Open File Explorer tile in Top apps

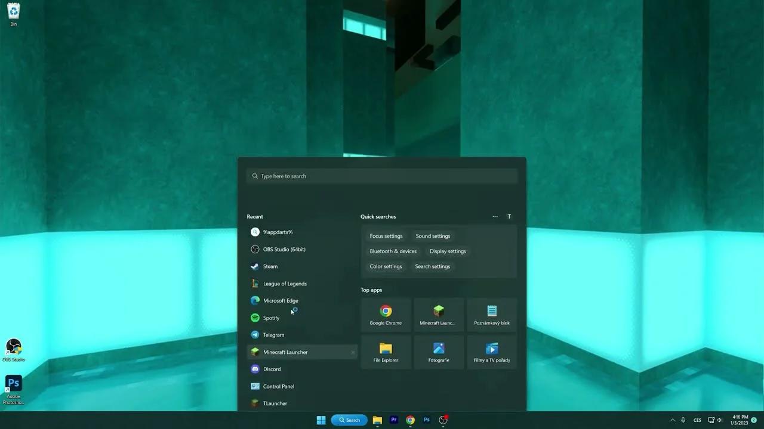click(386, 352)
